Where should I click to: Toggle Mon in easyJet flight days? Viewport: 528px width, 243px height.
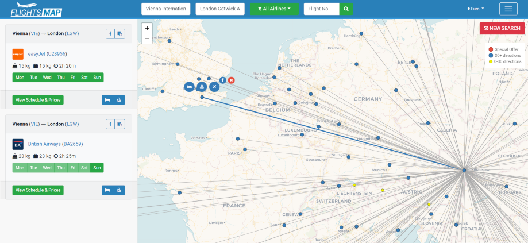point(20,78)
